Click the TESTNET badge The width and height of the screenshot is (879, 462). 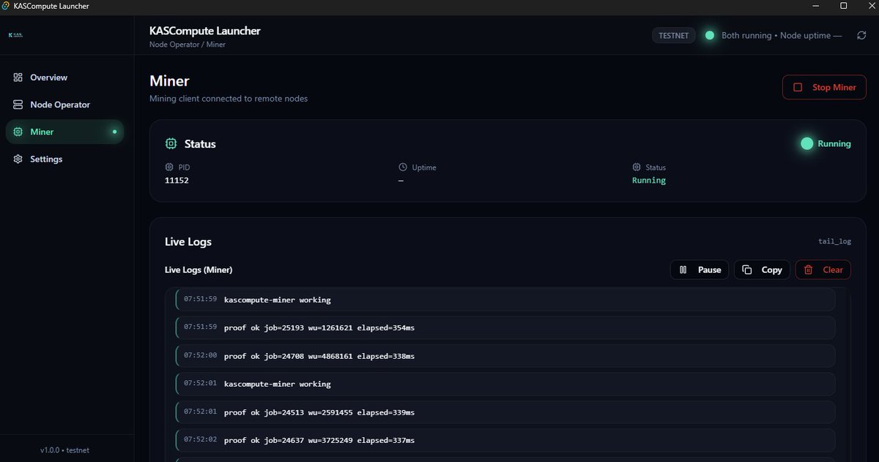click(674, 35)
